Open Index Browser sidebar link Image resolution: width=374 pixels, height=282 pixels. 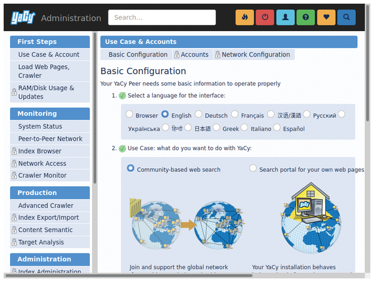pyautogui.click(x=50, y=151)
